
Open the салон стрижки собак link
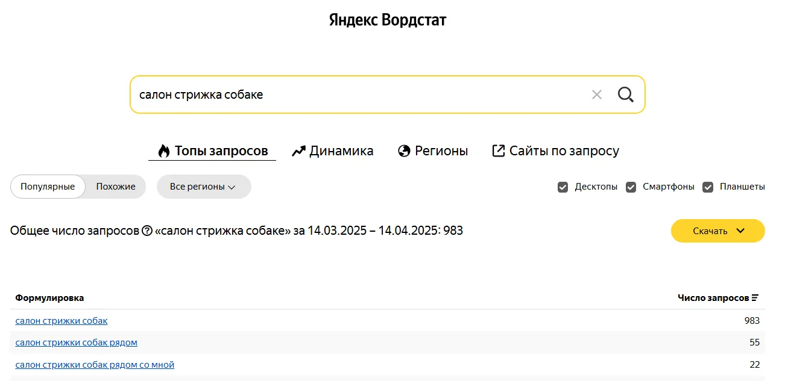(61, 321)
